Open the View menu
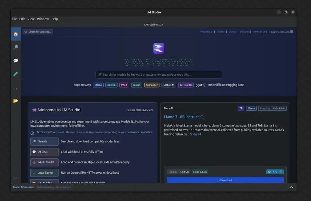The image size is (311, 201). coord(31,19)
